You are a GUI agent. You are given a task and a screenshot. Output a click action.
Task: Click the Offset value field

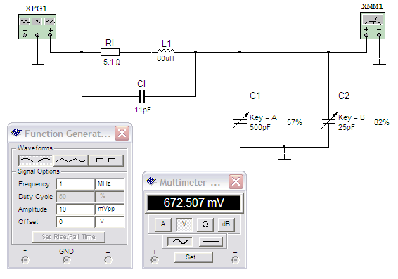tap(75, 222)
